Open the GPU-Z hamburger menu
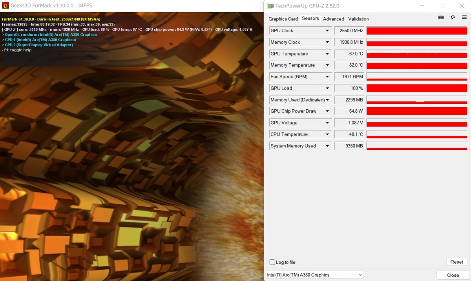 point(464,17)
